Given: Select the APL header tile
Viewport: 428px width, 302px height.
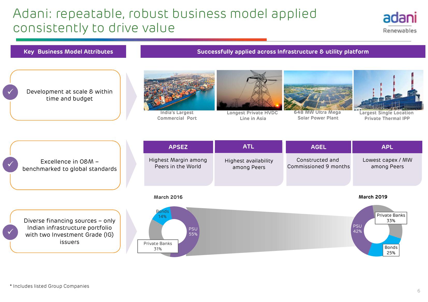Looking at the screenshot, I should point(387,147).
